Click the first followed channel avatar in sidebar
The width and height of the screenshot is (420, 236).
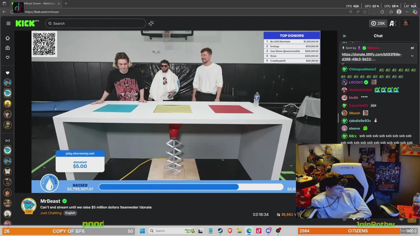click(8, 83)
